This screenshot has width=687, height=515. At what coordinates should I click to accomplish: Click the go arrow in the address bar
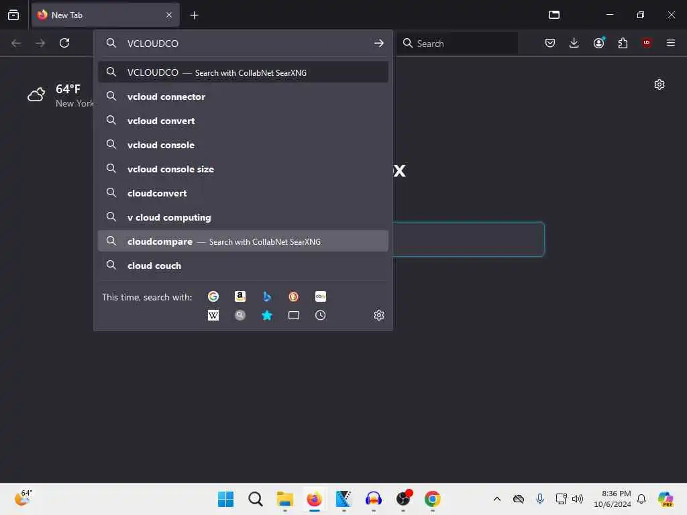(379, 43)
